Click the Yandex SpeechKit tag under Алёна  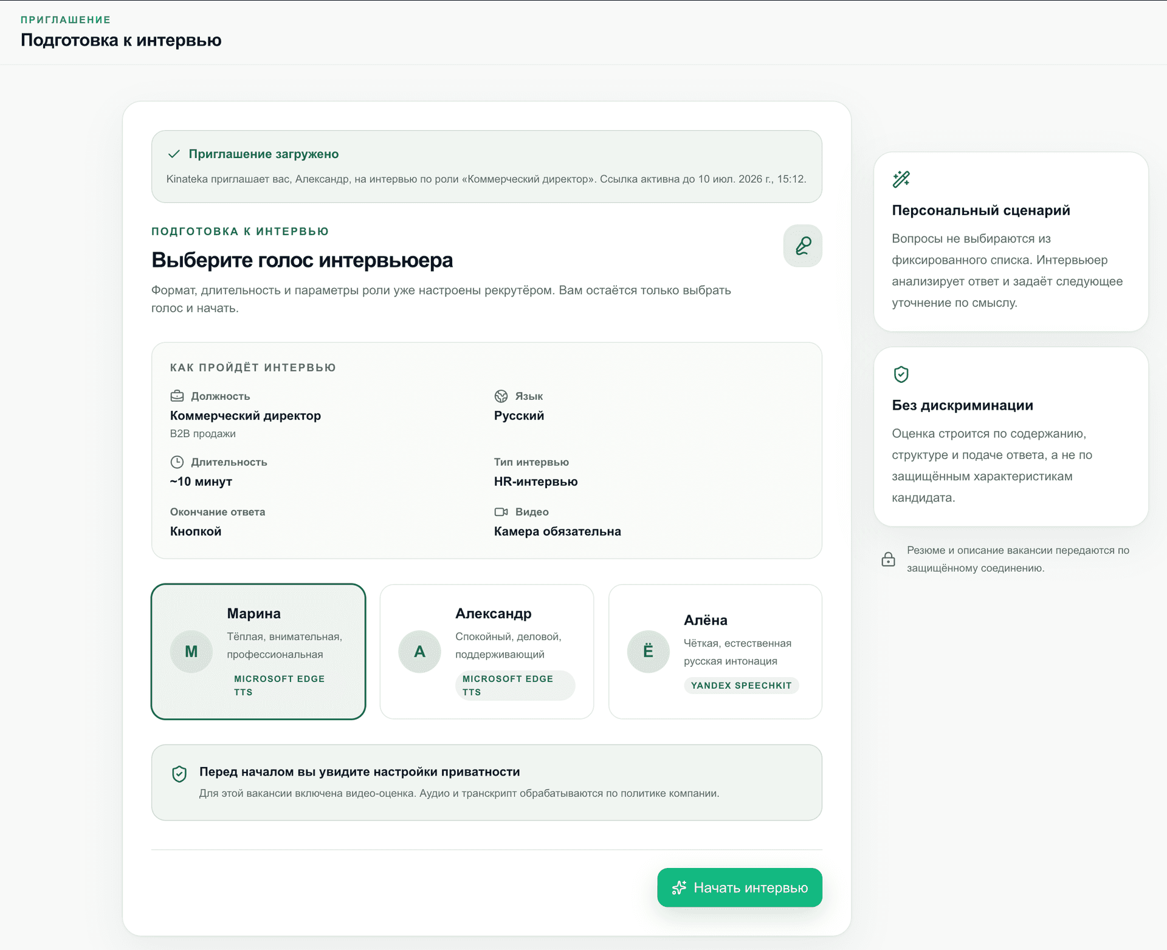coord(741,686)
